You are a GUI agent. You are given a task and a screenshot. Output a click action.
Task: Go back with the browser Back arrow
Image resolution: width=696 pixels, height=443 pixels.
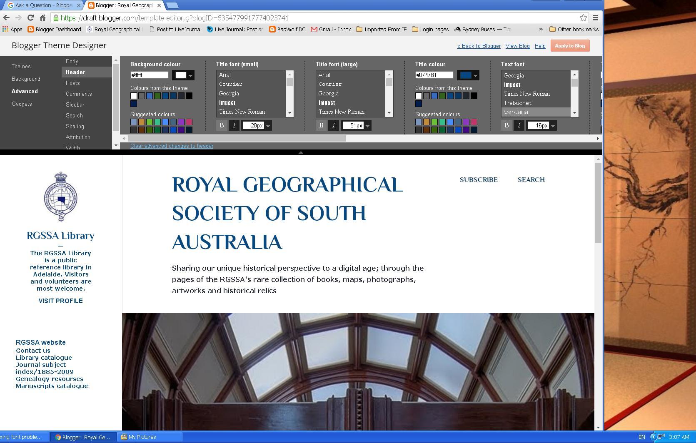[x=6, y=18]
